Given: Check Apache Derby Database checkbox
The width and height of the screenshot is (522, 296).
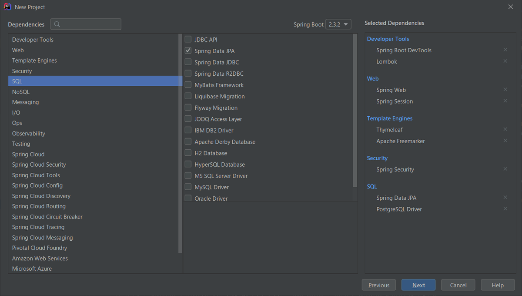Looking at the screenshot, I should pyautogui.click(x=188, y=141).
